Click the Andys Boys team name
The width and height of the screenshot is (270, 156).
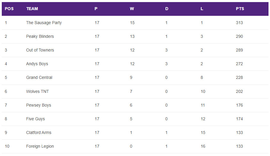[37, 64]
